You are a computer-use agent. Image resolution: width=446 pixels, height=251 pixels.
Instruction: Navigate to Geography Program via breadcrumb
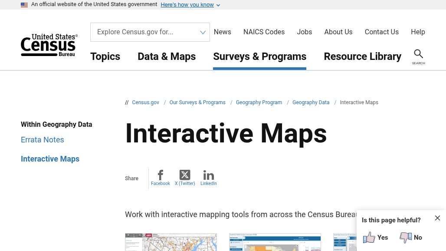tap(259, 102)
